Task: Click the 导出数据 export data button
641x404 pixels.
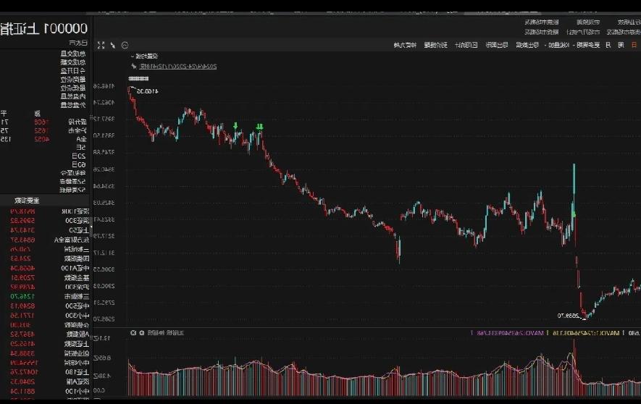Action: click(x=527, y=45)
